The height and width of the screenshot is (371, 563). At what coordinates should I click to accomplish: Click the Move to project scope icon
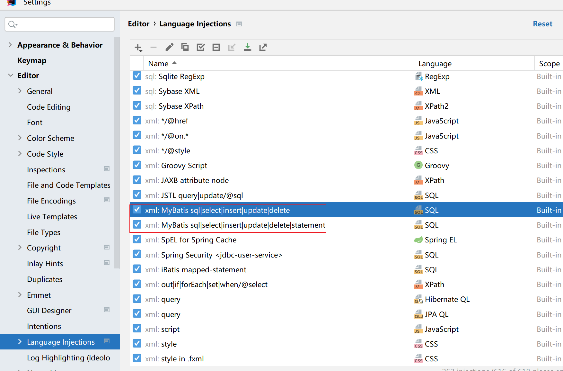[232, 47]
